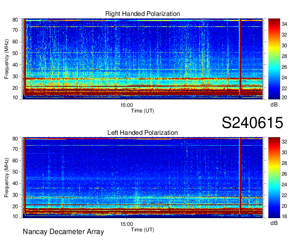This screenshot has width=292, height=237.
Task: Click the Left Handed Polarization spectrogram image
Action: click(x=143, y=178)
